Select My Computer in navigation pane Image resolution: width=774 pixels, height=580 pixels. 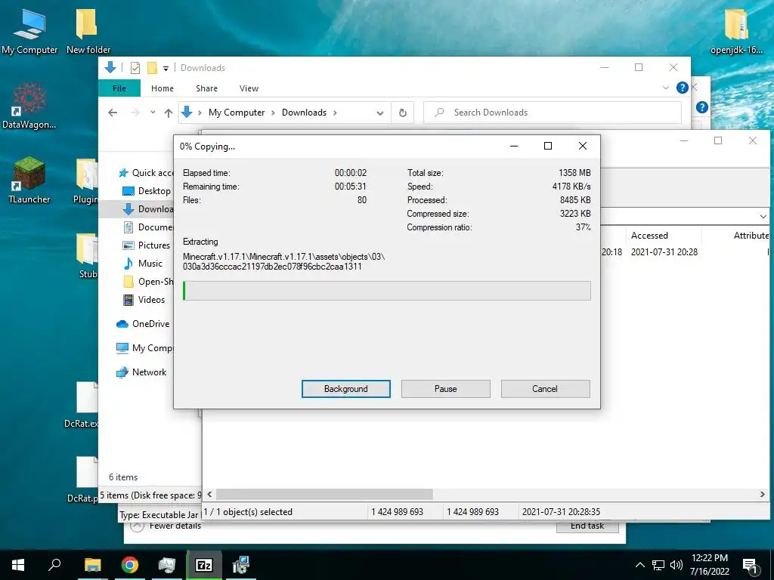(144, 348)
